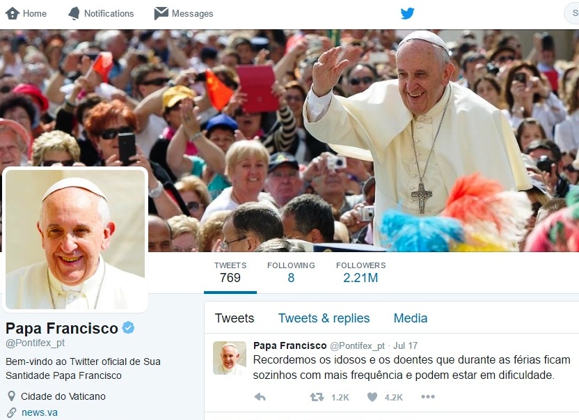
Task: Like the tweet with heart icon
Action: point(372,397)
